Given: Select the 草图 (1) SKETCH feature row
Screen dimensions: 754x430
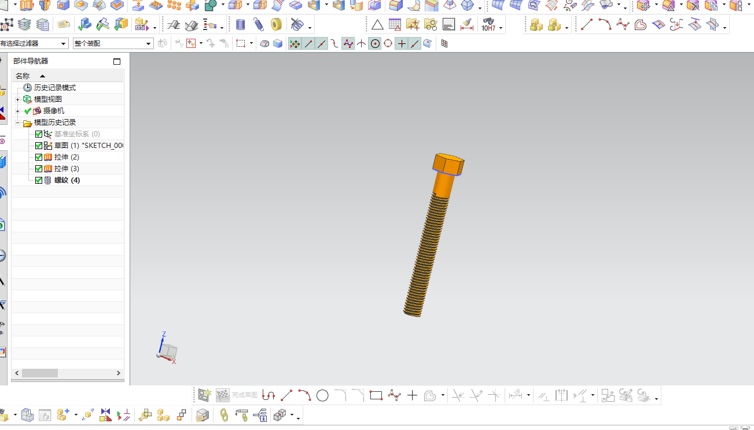Looking at the screenshot, I should 89,146.
